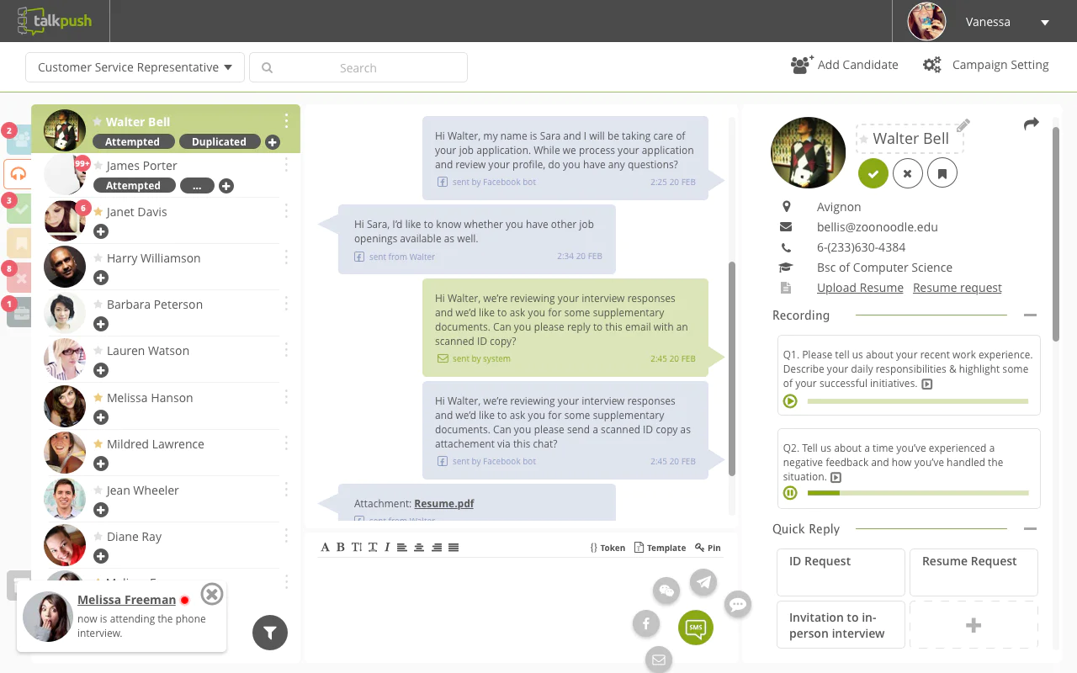This screenshot has height=673, width=1077.
Task: Open James Porter's row options menu
Action: [x=286, y=166]
